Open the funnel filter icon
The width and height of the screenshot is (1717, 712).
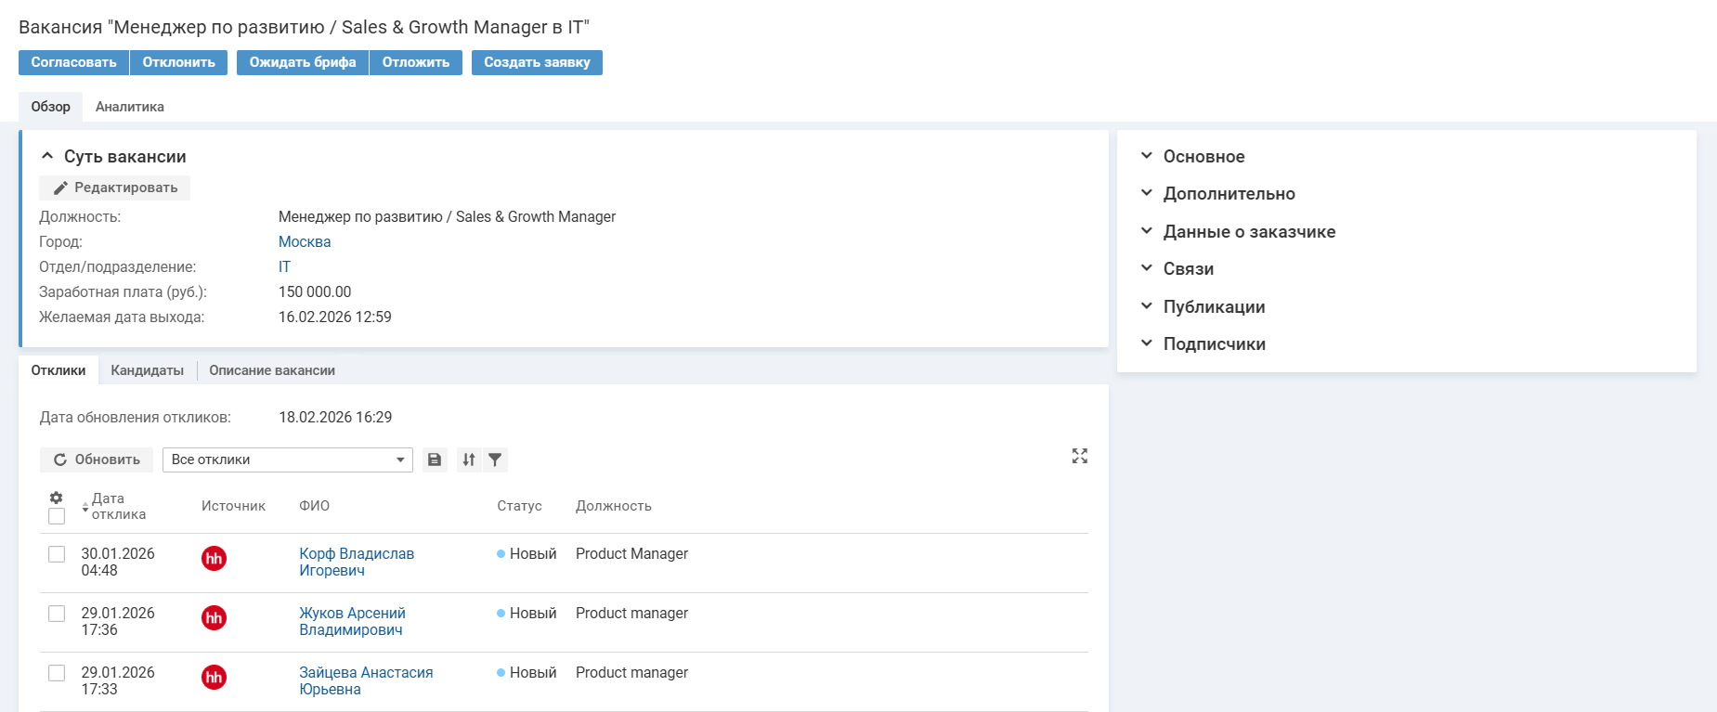tap(495, 460)
